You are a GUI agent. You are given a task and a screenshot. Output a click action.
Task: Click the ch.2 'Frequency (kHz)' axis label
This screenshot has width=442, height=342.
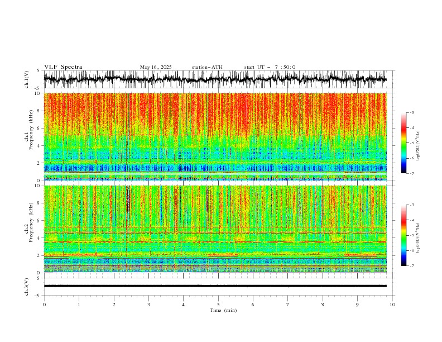(31, 222)
